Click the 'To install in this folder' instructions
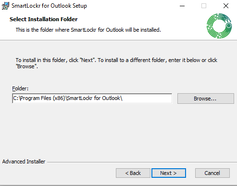This screenshot has height=186, width=237. click(x=116, y=63)
